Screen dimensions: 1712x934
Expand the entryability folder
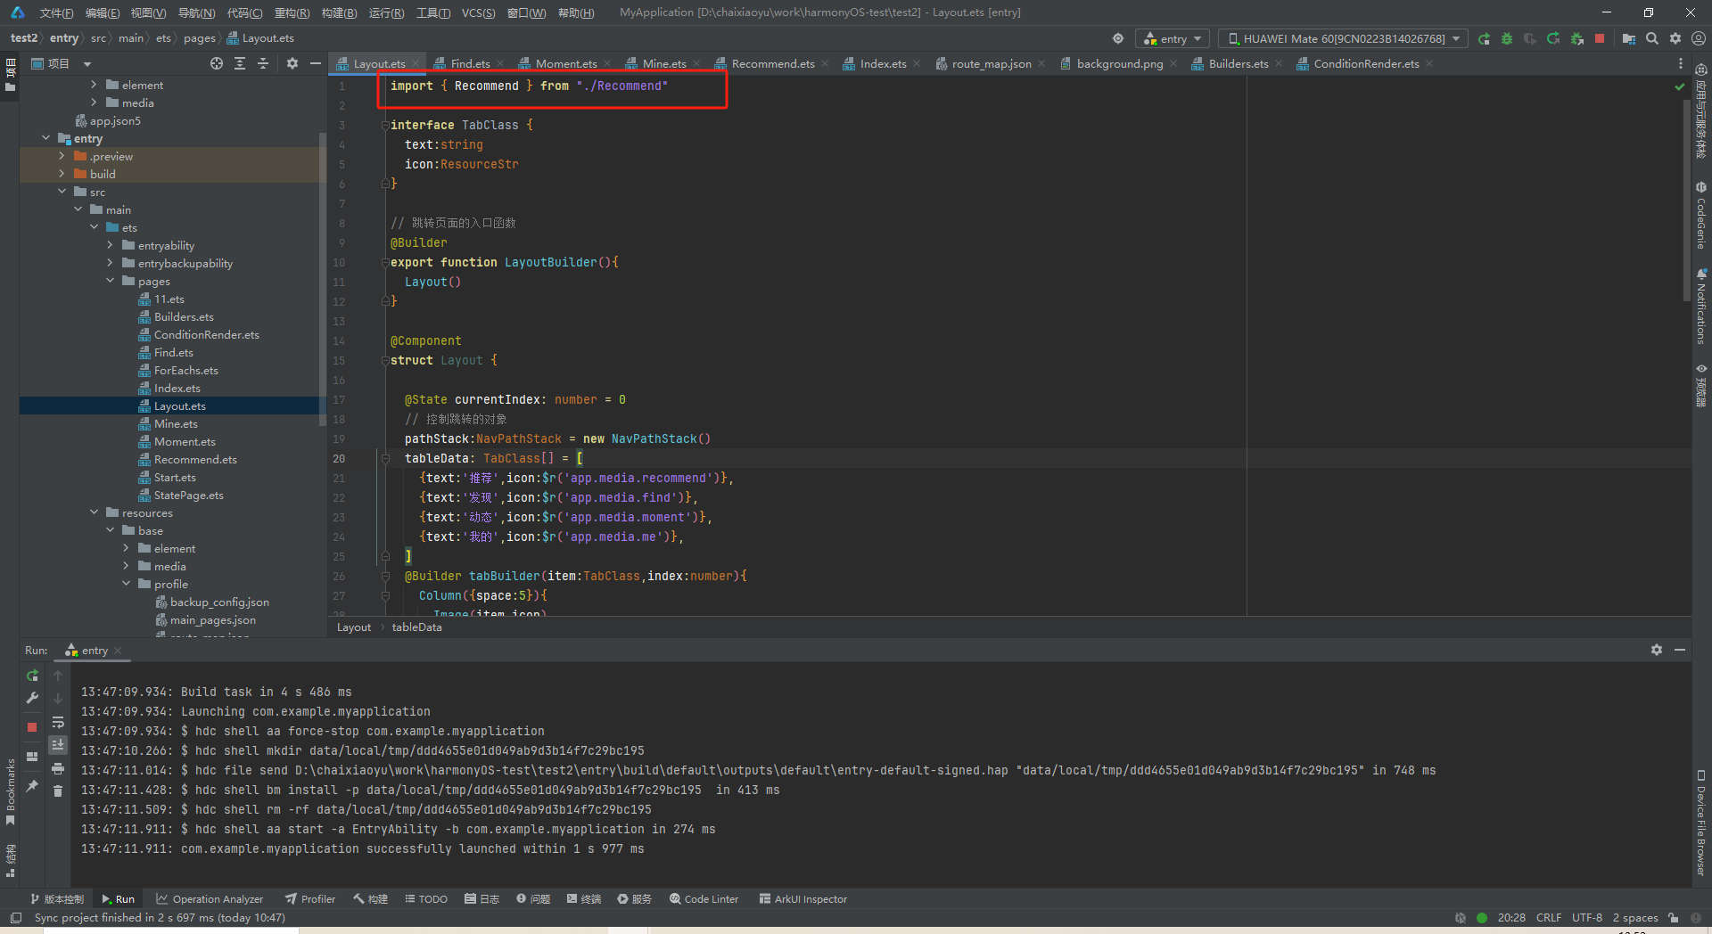[x=111, y=245]
